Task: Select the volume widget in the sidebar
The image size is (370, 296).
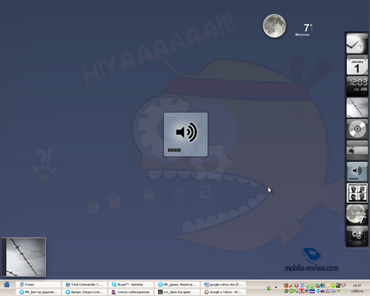Action: click(357, 172)
